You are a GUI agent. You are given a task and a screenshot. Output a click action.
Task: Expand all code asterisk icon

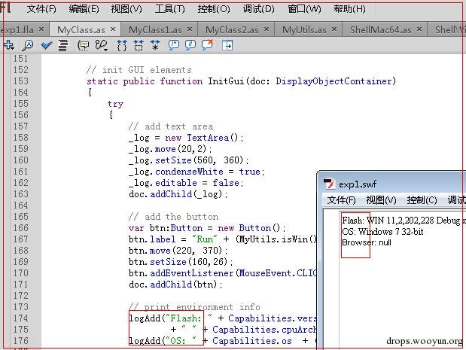point(155,45)
